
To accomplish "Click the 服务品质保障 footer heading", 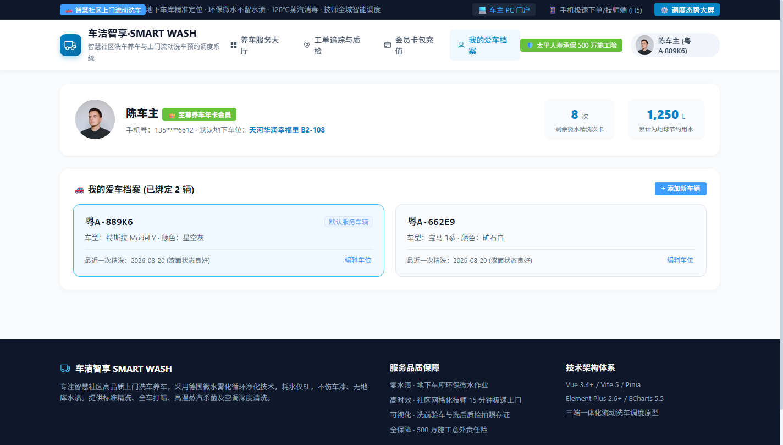I will [x=415, y=368].
